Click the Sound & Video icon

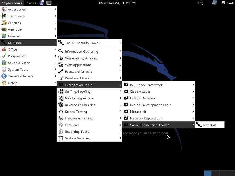[x=4, y=63]
